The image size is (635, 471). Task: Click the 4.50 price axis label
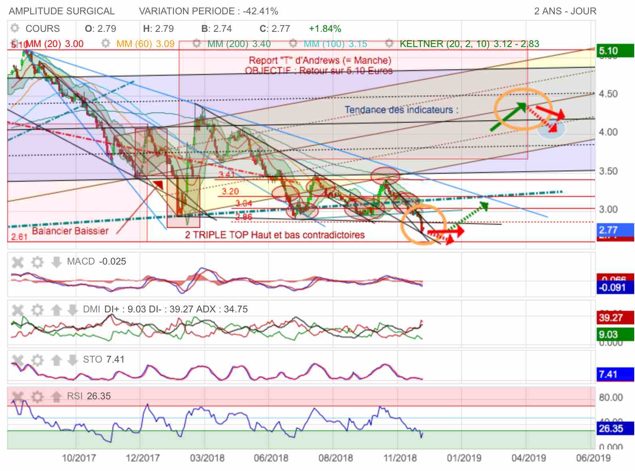(608, 94)
